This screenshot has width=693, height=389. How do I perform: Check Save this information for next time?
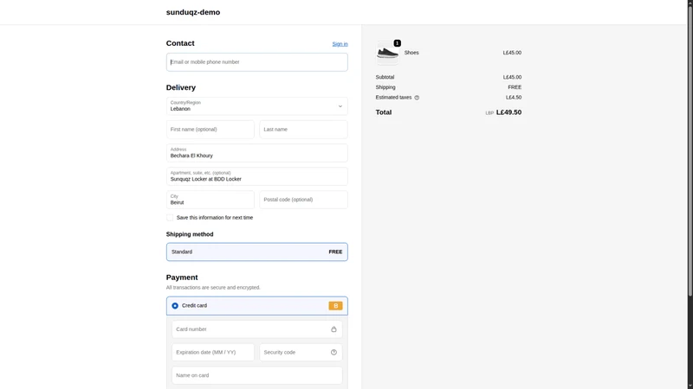(x=170, y=218)
